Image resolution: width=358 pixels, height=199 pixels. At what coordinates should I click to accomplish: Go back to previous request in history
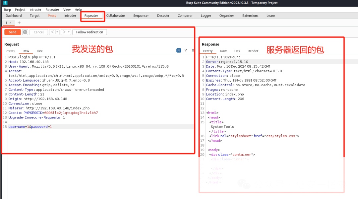[x=52, y=32]
